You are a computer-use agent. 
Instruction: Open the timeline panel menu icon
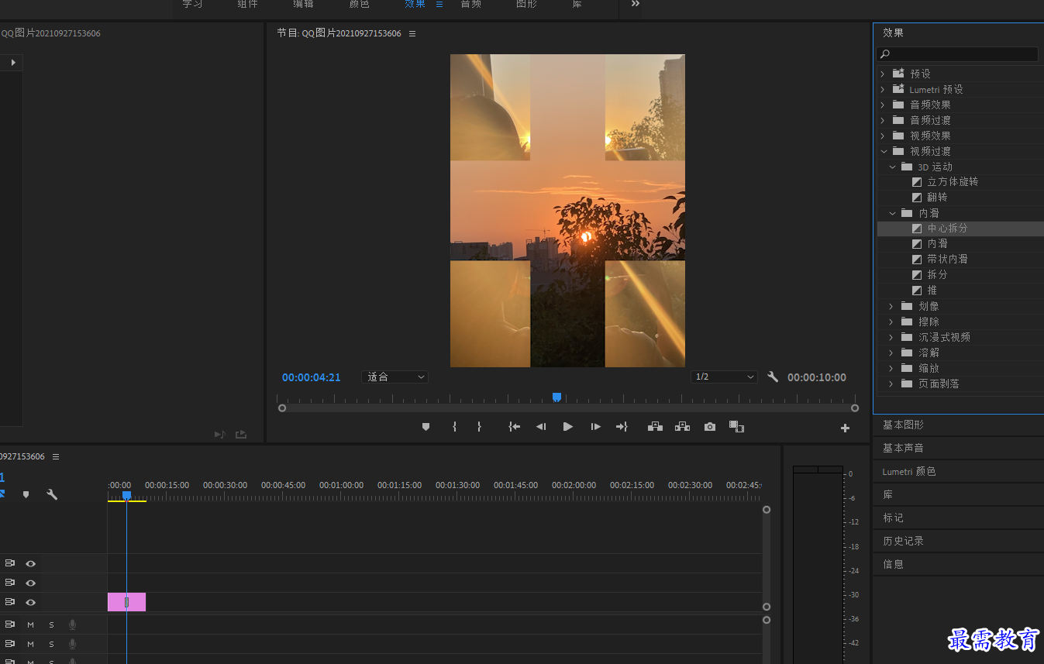coord(56,457)
